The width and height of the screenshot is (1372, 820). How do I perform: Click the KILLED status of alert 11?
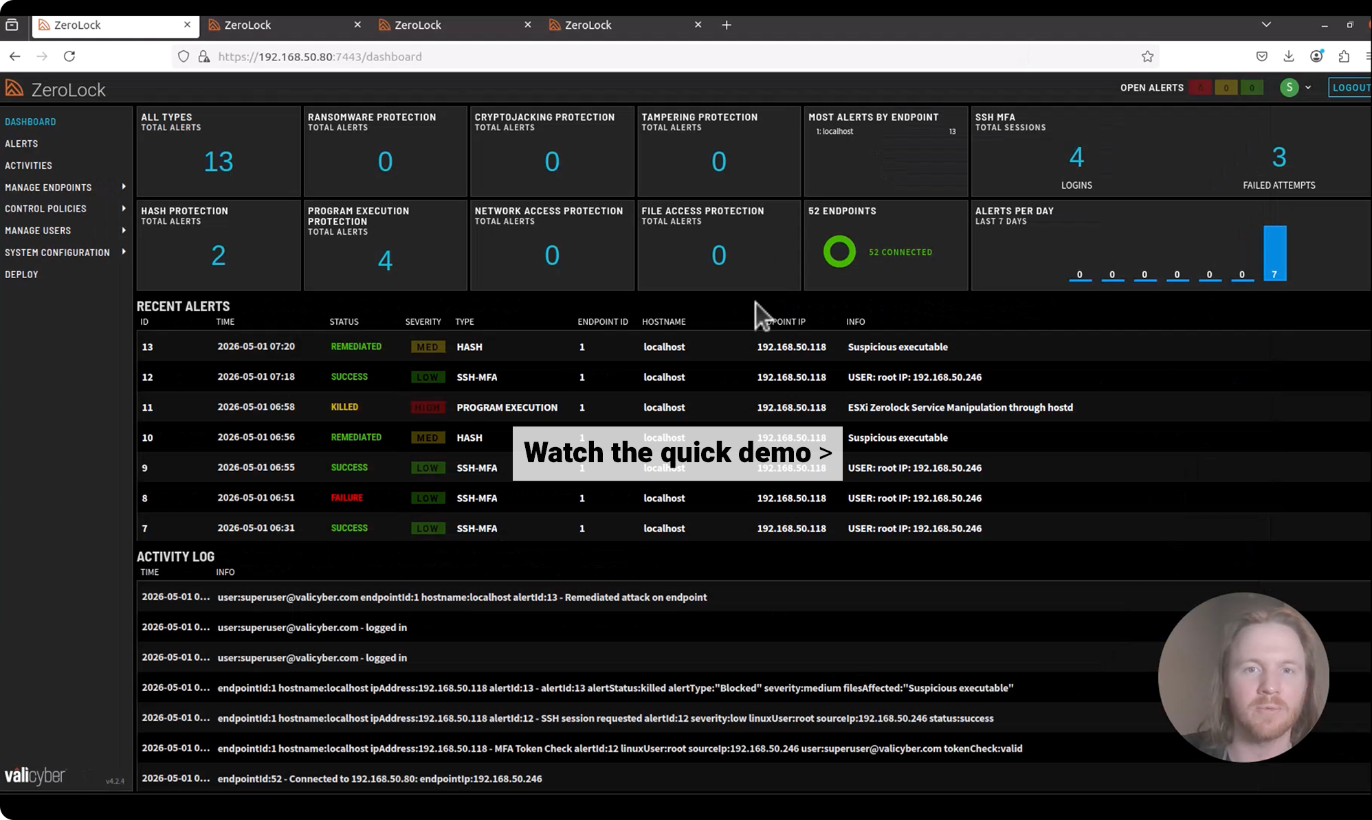coord(344,407)
